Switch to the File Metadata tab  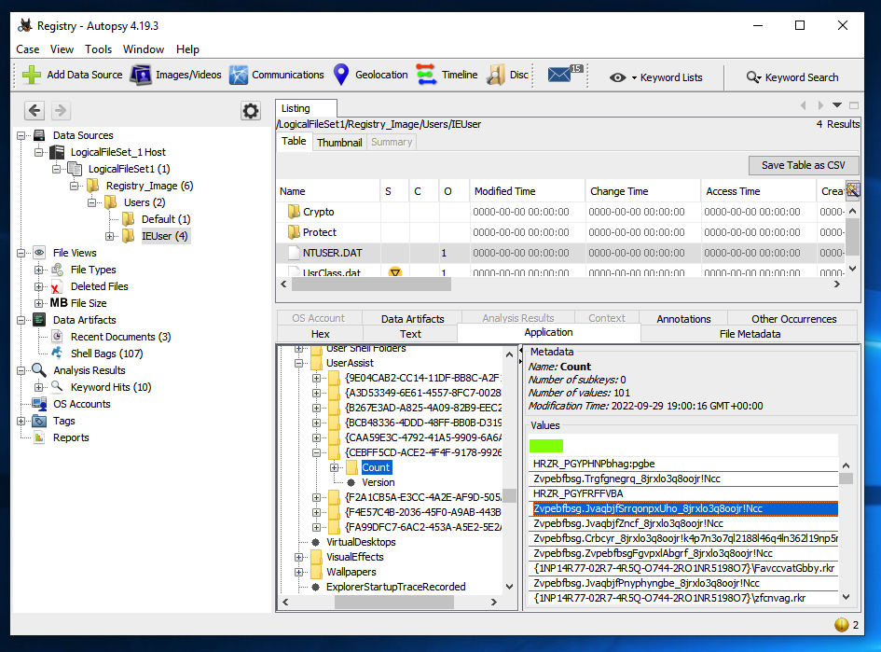749,333
